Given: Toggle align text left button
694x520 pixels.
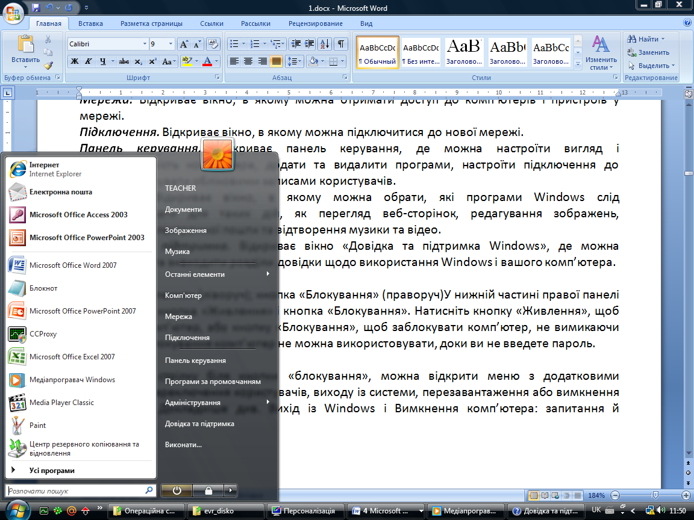Looking at the screenshot, I should pyautogui.click(x=234, y=61).
